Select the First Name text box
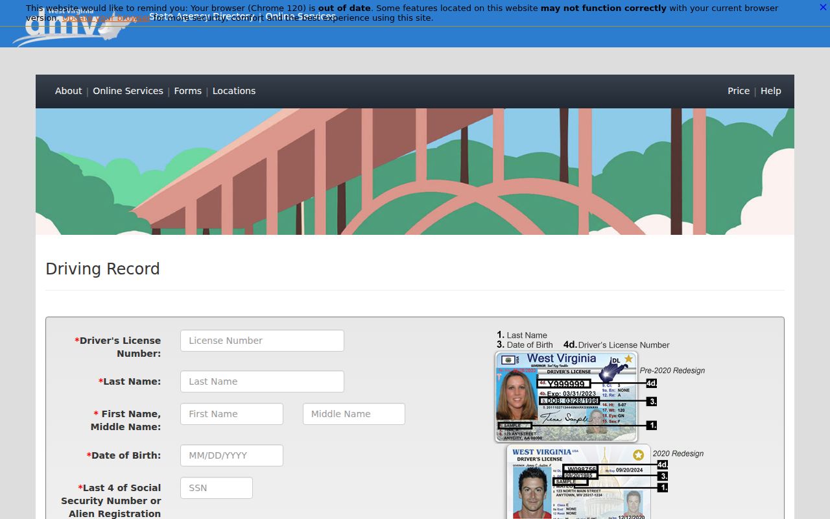The width and height of the screenshot is (830, 519). click(231, 414)
